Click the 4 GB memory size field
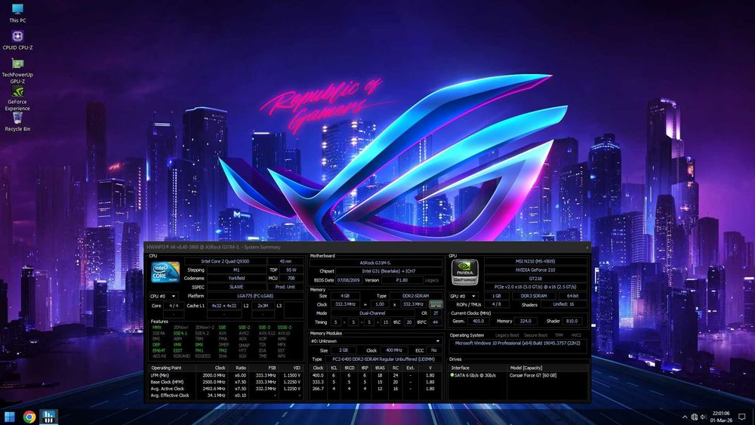The height and width of the screenshot is (425, 755). [x=345, y=296]
